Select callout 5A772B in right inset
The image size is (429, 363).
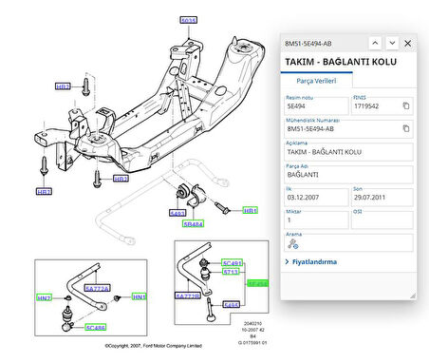tap(188, 296)
